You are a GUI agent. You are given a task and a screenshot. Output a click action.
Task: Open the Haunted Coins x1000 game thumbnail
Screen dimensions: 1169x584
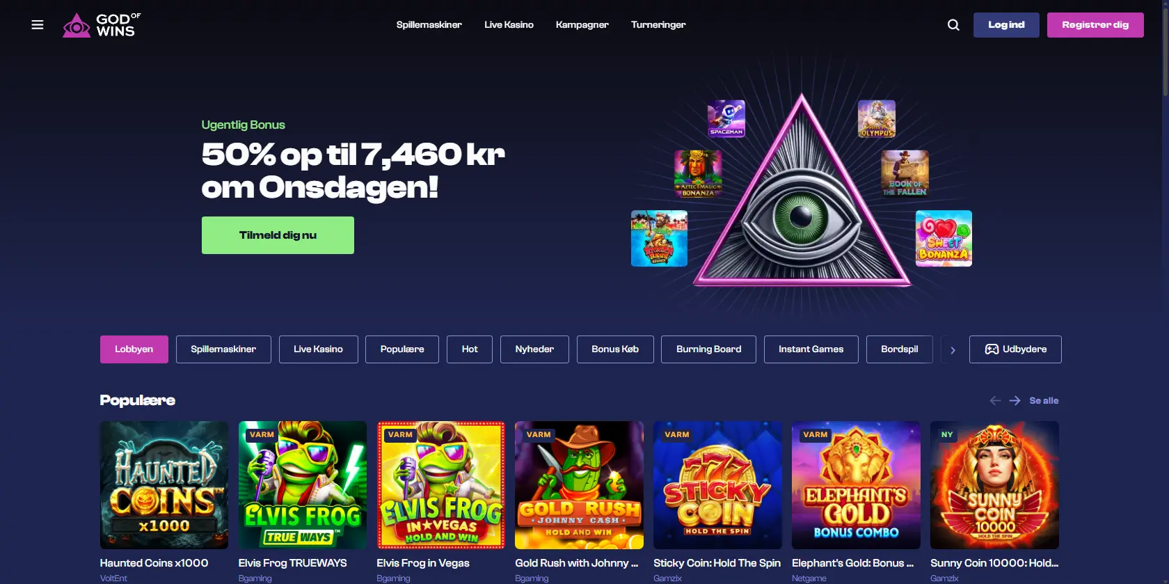(x=164, y=485)
